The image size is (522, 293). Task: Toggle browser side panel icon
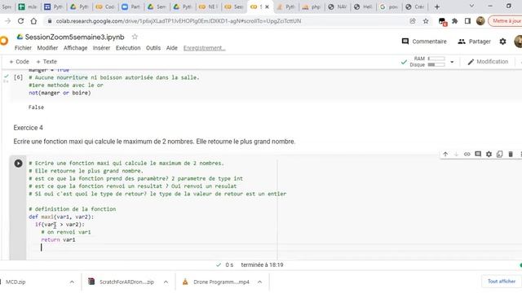pyautogui.click(x=467, y=21)
